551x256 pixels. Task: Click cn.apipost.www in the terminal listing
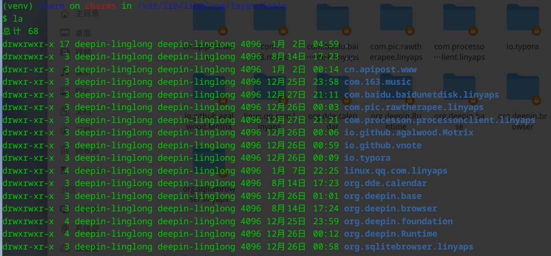pyautogui.click(x=380, y=70)
